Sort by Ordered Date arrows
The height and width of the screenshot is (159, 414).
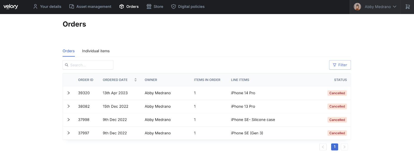135,80
